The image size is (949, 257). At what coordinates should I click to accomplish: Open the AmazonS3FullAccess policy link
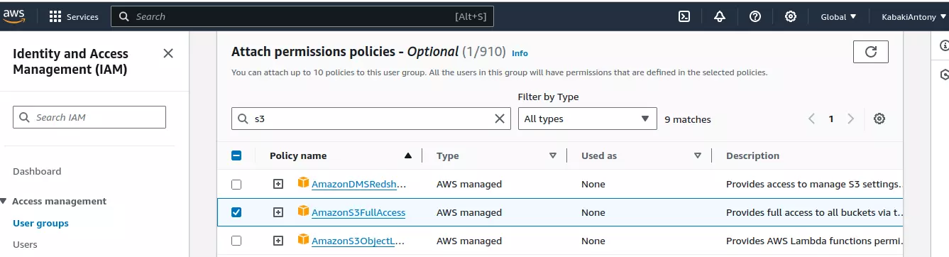click(358, 212)
